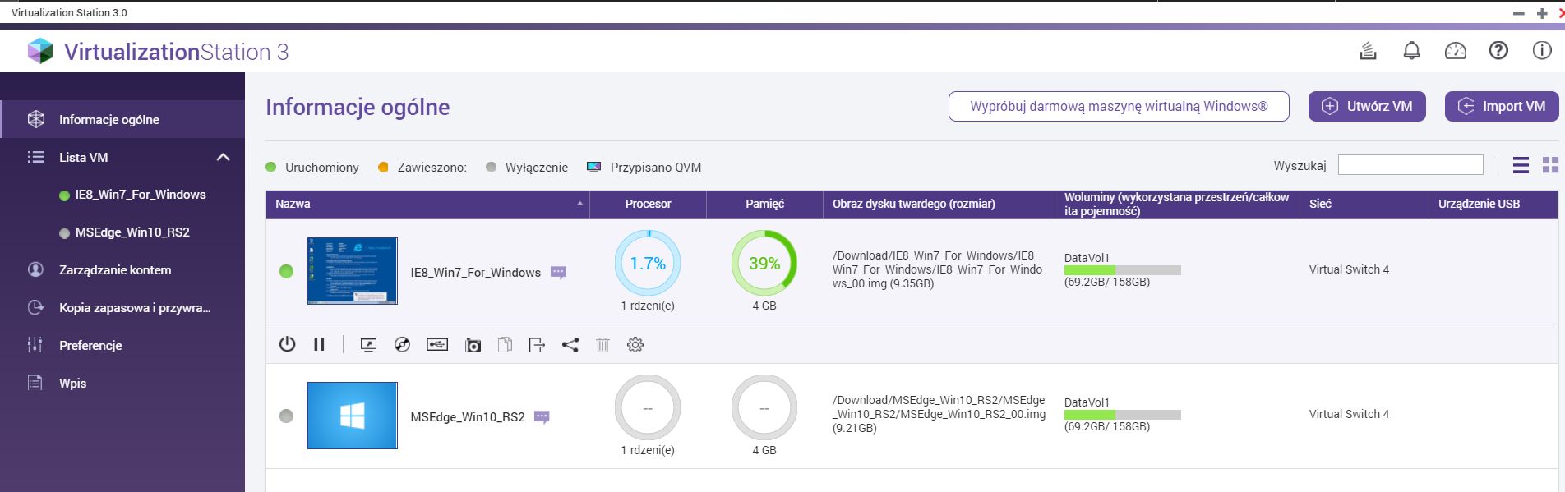This screenshot has height=492, width=1565.
Task: Click the clone VM icon
Action: point(505,345)
